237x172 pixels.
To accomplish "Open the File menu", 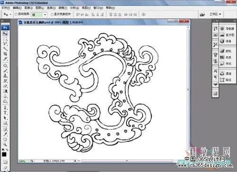I will coord(6,8).
